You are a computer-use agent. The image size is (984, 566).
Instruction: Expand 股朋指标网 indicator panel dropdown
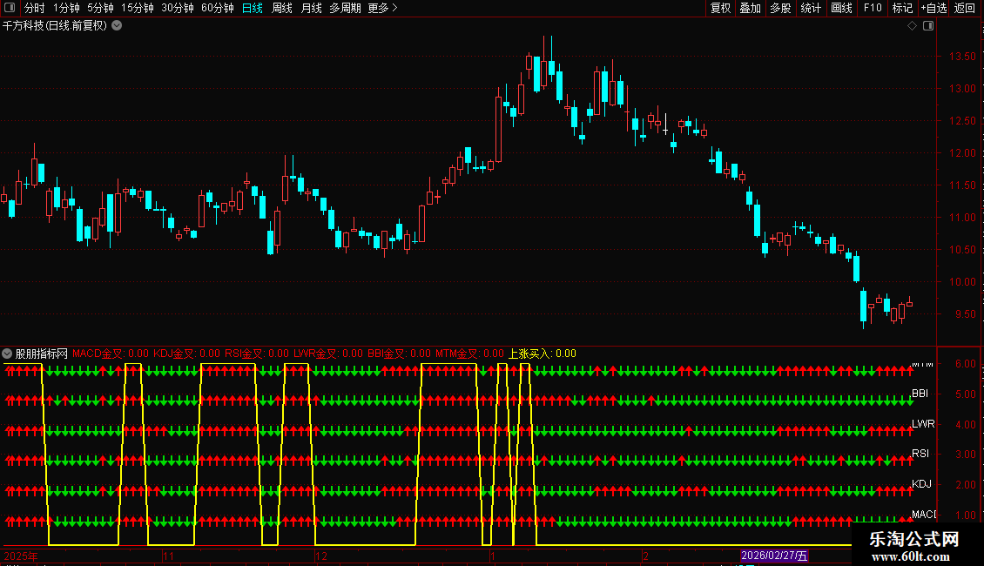[x=7, y=354]
